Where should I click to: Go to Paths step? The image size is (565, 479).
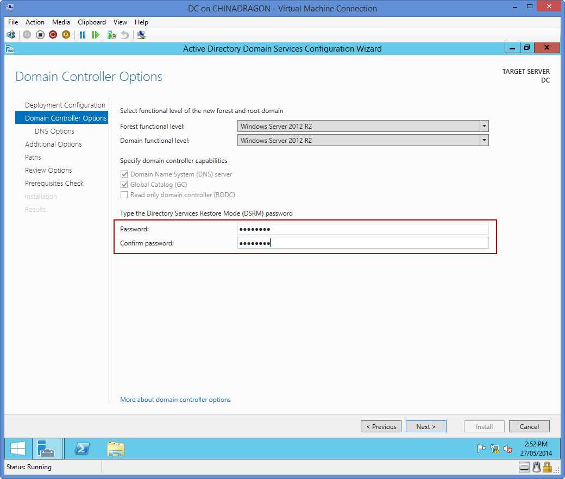(33, 157)
